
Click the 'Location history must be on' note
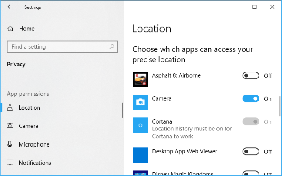[192, 133]
